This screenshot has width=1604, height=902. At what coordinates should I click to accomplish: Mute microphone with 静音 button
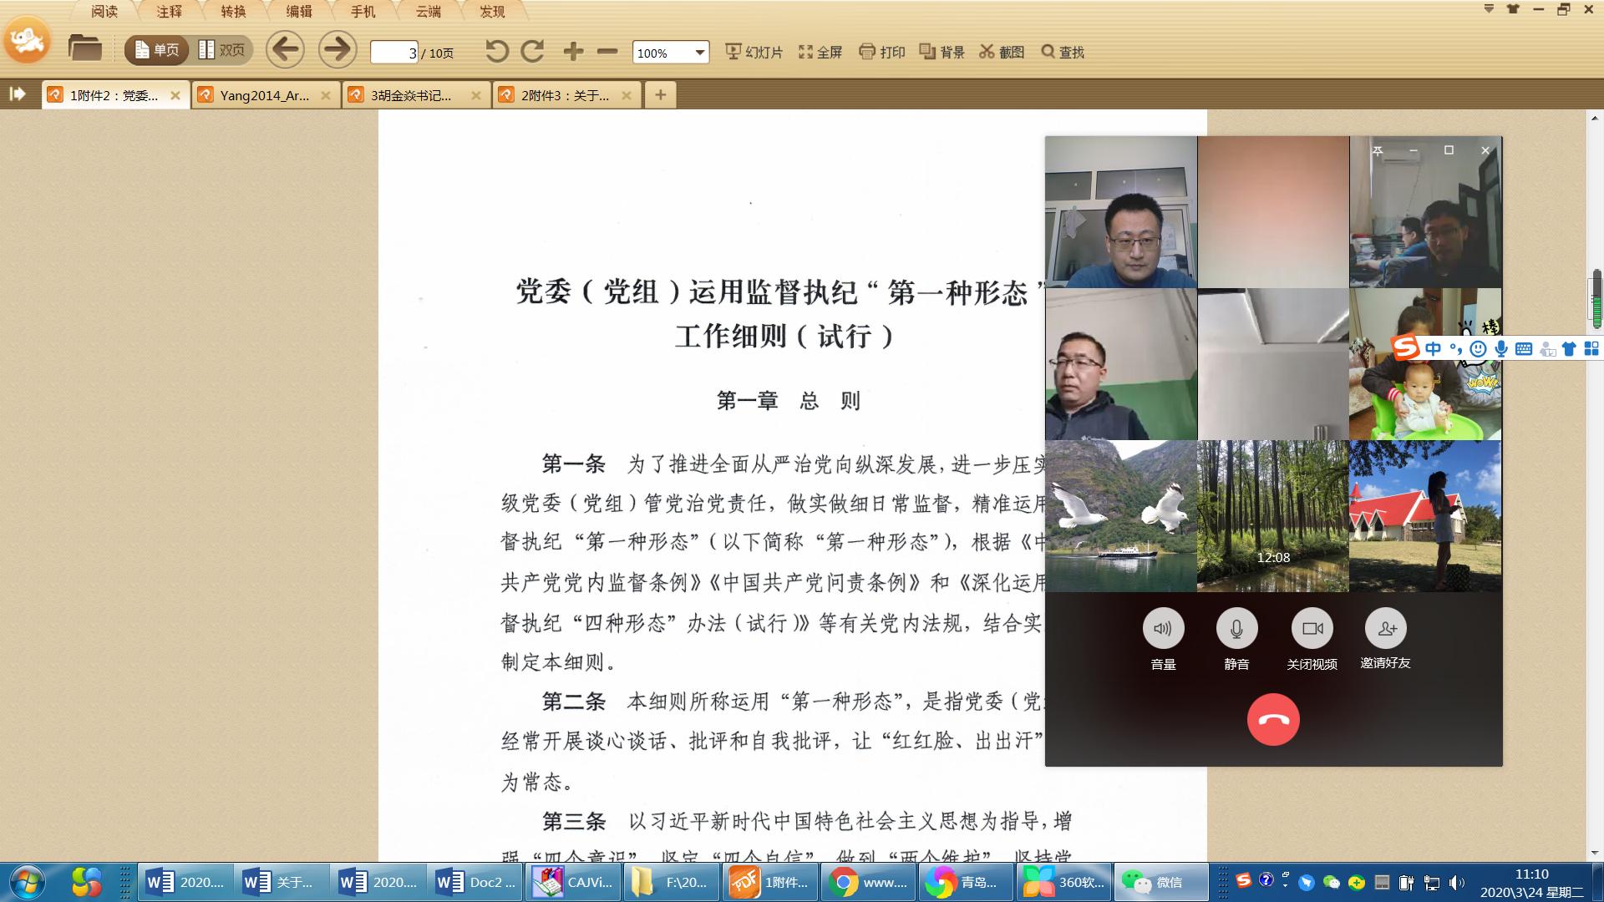pos(1236,629)
